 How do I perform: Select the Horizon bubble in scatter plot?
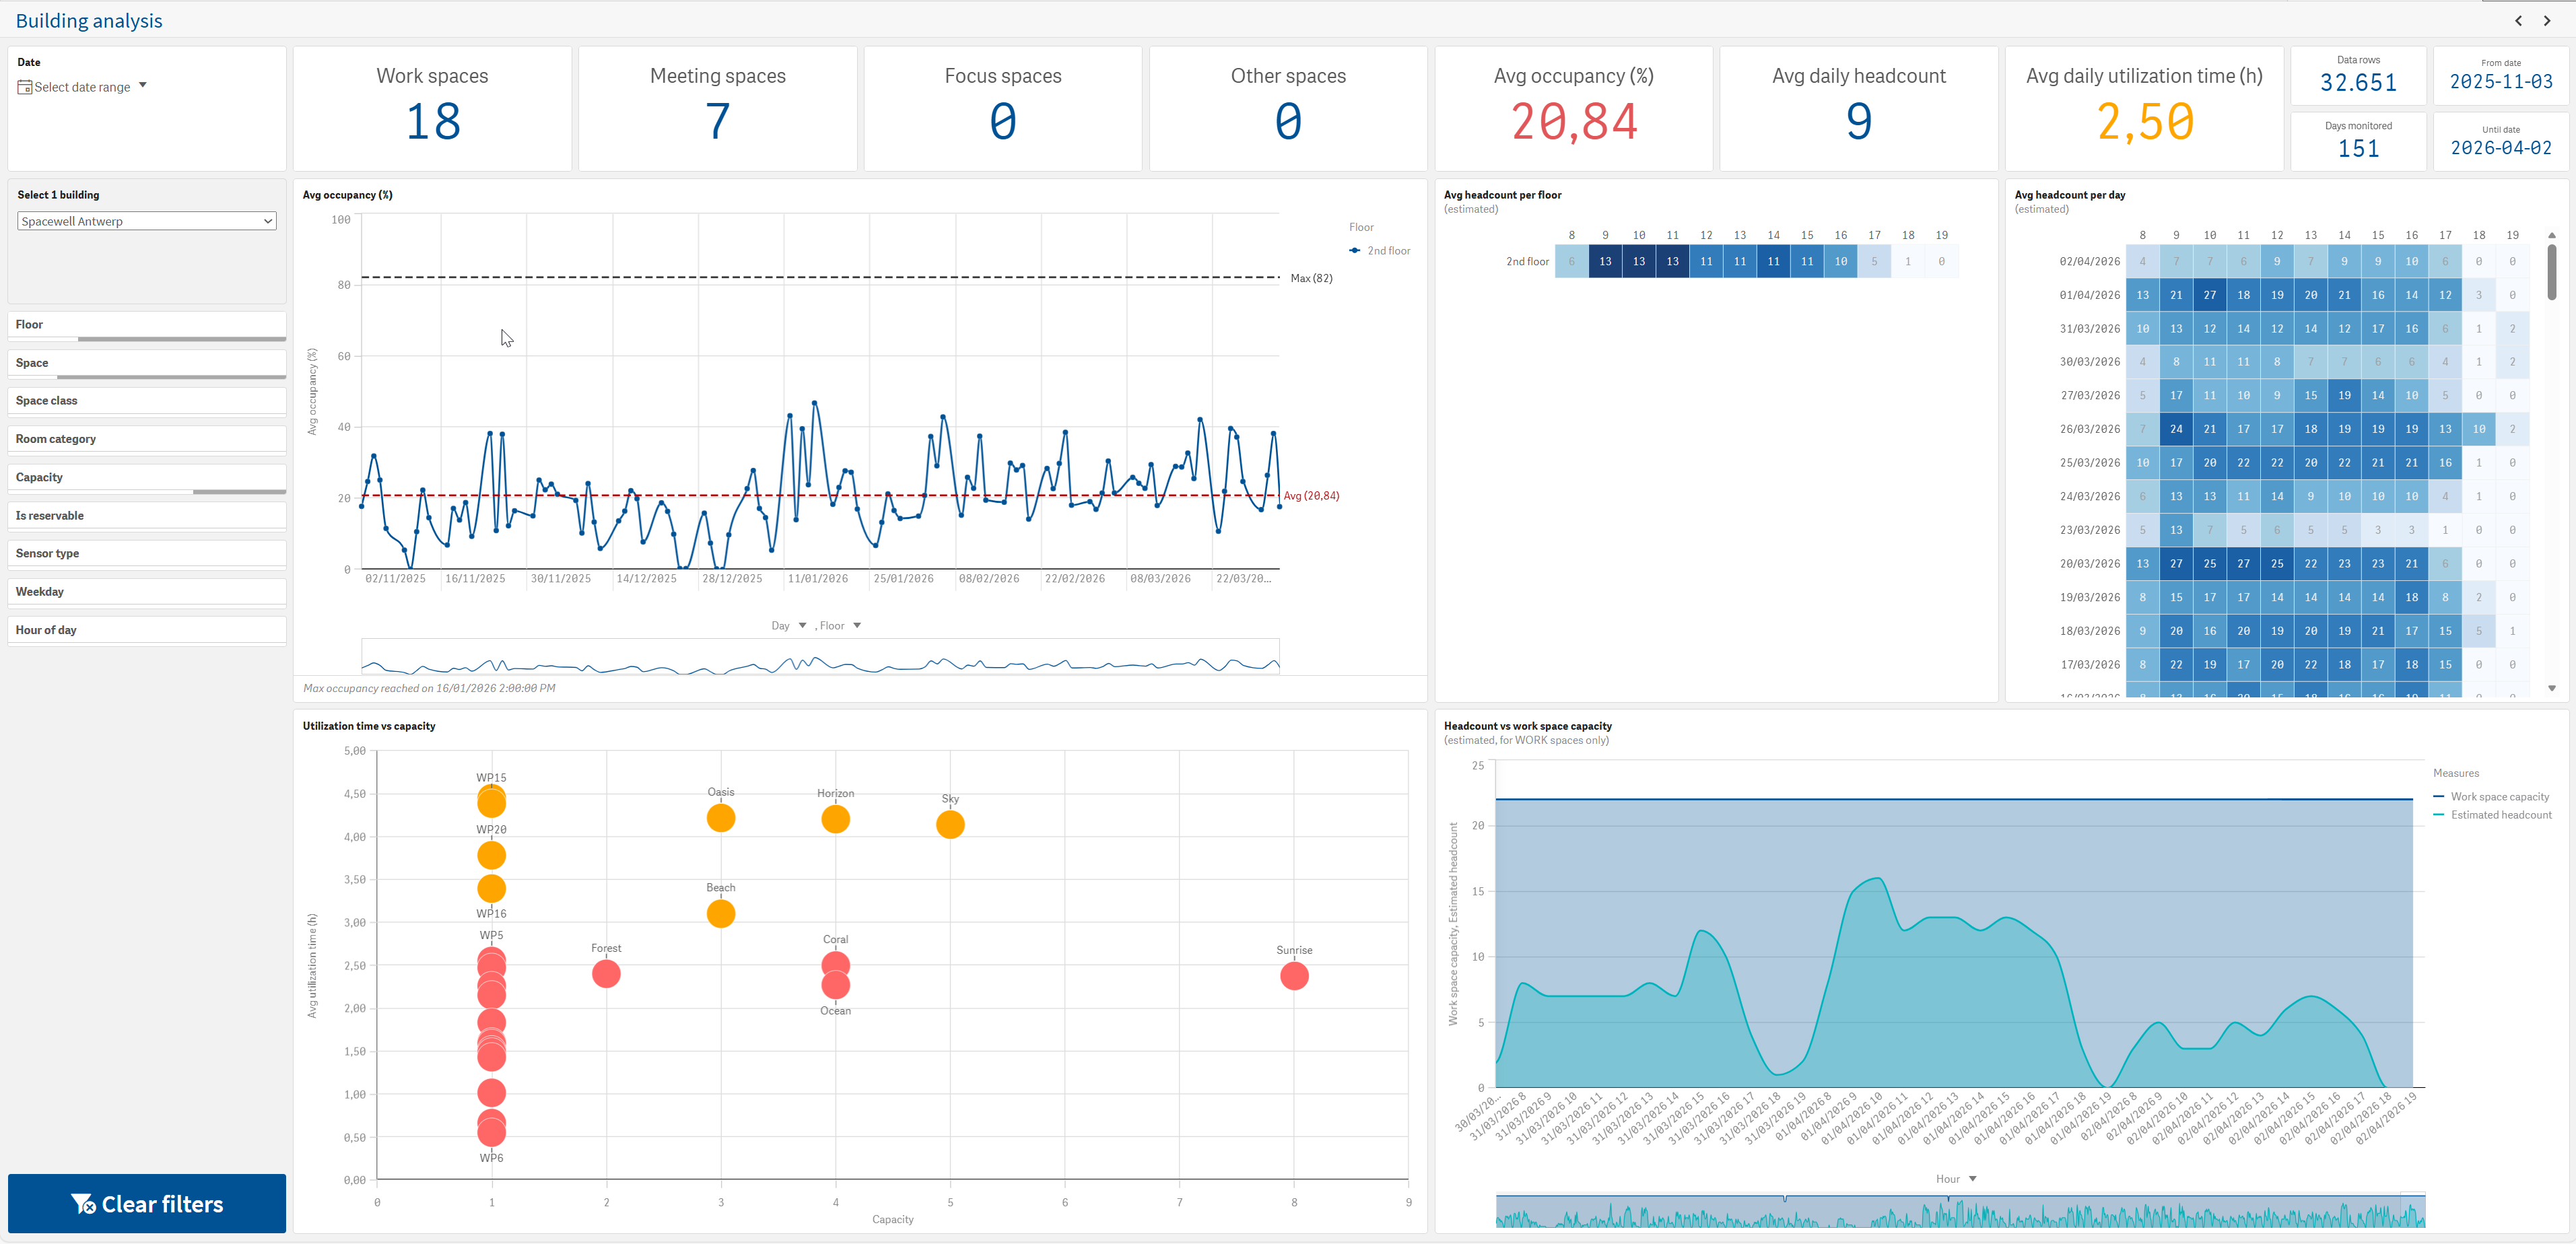[836, 820]
